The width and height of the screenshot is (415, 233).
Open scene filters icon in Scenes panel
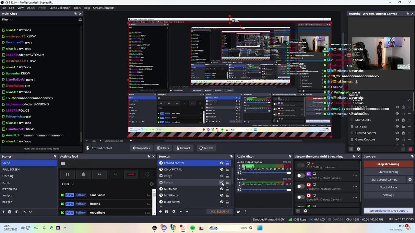(x=16, y=212)
